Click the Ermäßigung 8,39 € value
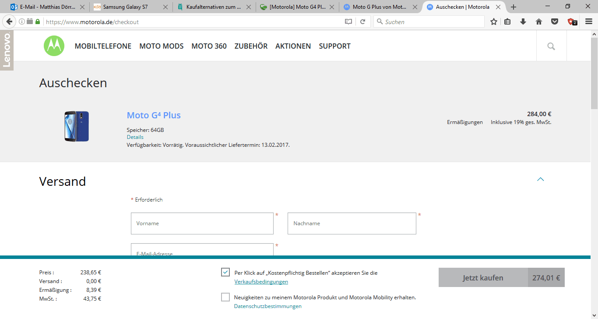This screenshot has width=598, height=319. tap(94, 290)
